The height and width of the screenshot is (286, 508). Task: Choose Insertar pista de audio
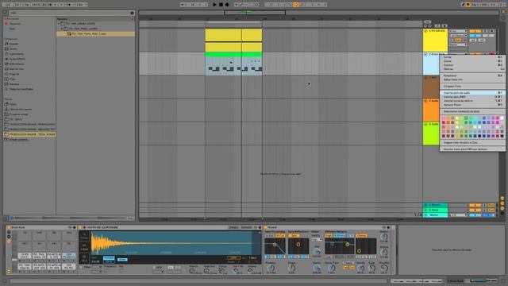(x=472, y=93)
